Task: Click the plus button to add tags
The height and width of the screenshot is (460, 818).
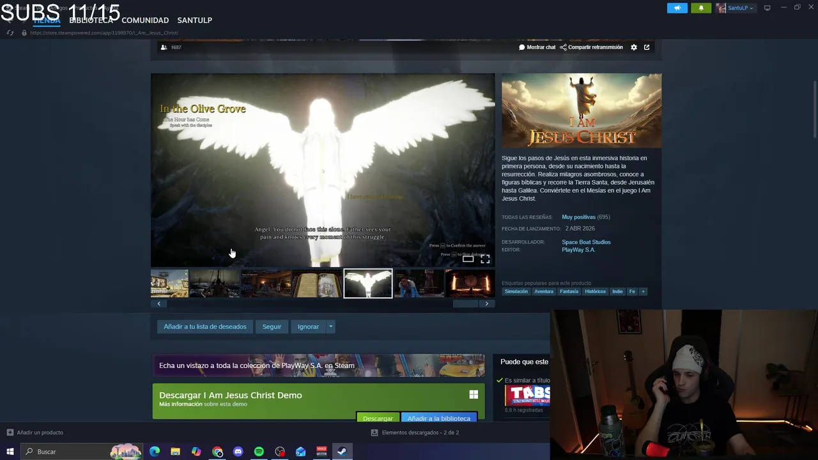Action: tap(643, 291)
